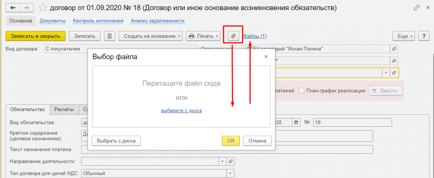Click the contract number field containing 18
434x178 pixels.
352,122
